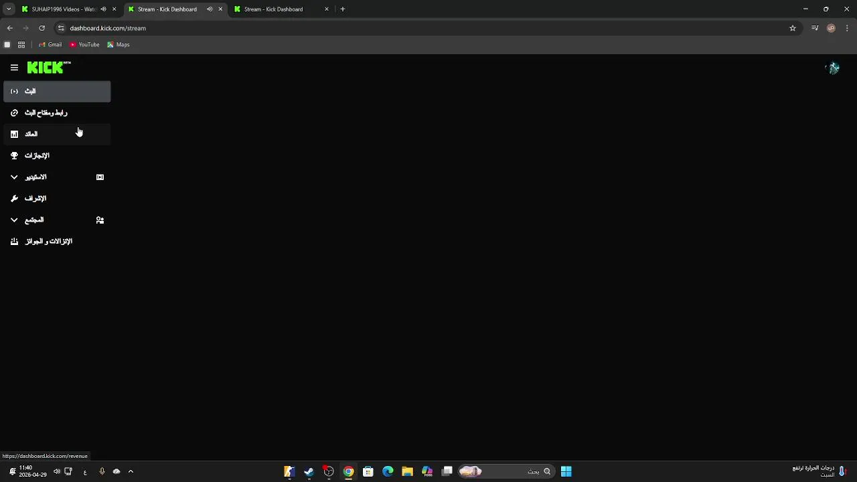Open the الإشراف moderation page
This screenshot has width=857, height=482.
[57, 198]
